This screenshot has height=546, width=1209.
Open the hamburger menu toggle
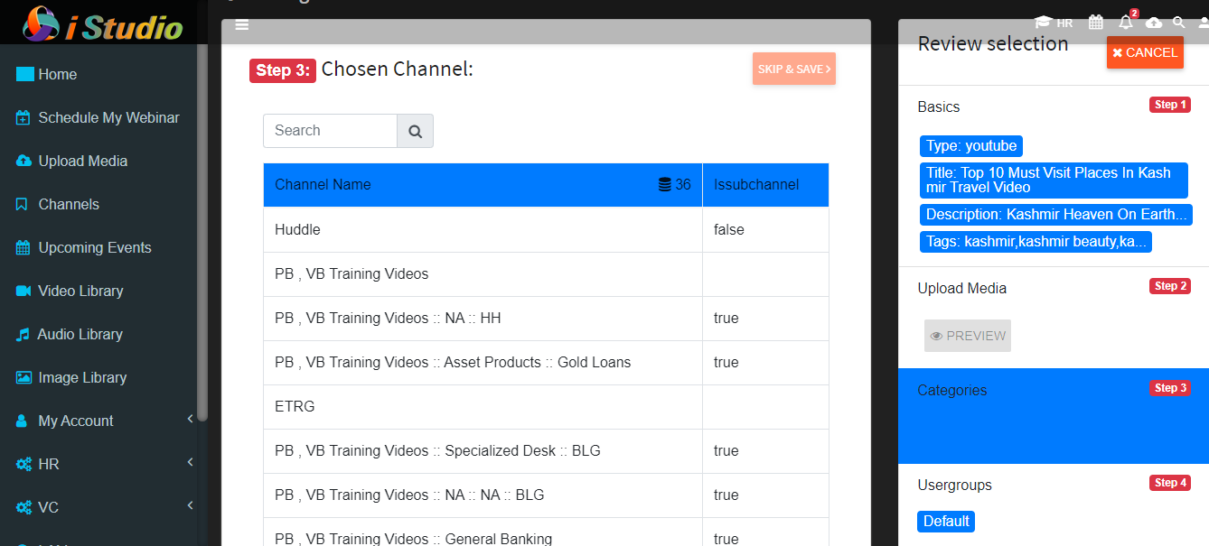[242, 25]
